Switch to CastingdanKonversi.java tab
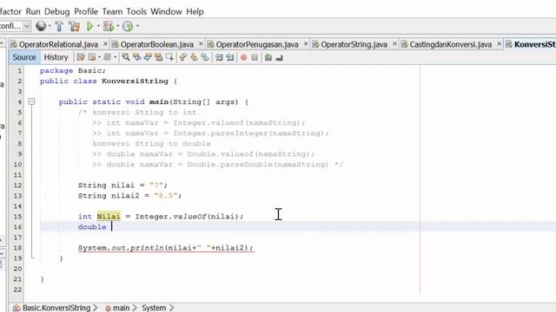The width and height of the screenshot is (556, 312). 450,44
